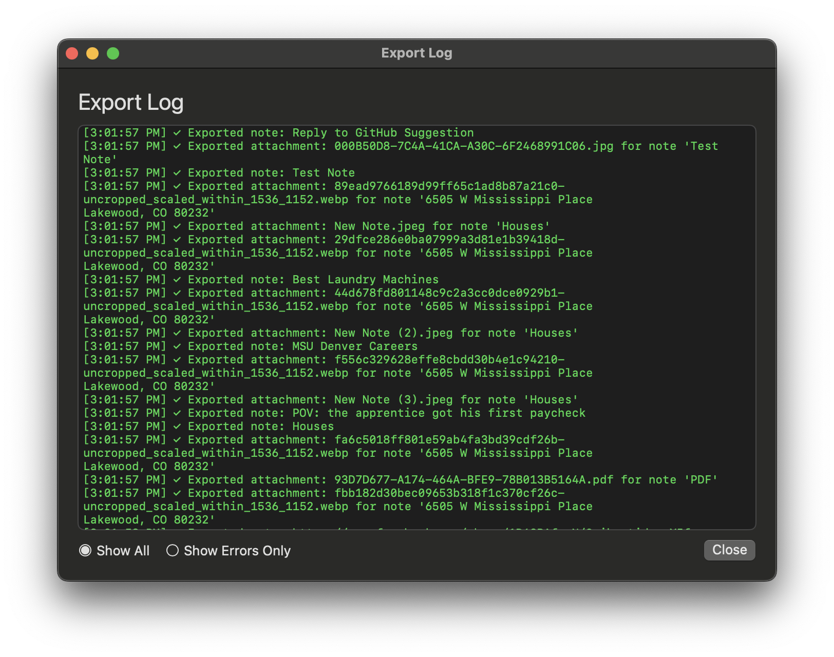Click the fbb182d30bec attachment log entry
The height and width of the screenshot is (657, 834).
[338, 507]
